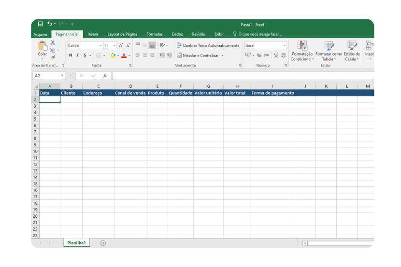401x267 pixels.
Task: Increase decimal places
Action: 276,56
